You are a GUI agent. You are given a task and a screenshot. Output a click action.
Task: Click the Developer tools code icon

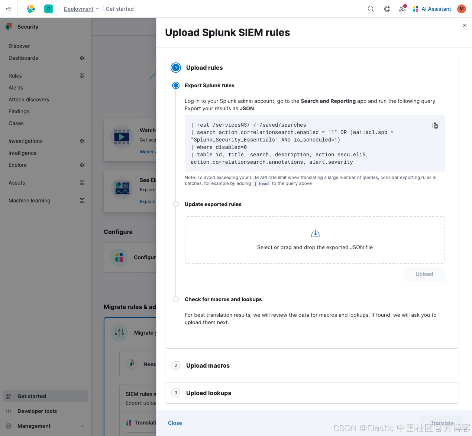click(x=9, y=411)
